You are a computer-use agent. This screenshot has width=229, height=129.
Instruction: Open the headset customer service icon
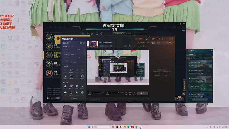click(156, 39)
